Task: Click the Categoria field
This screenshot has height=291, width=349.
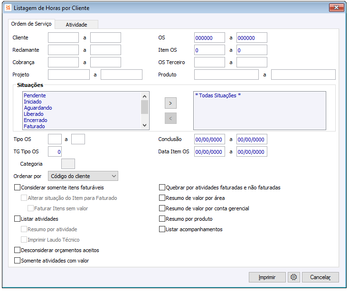Action: pos(68,164)
